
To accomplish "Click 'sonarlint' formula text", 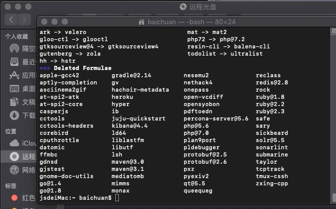I will coord(272,147).
